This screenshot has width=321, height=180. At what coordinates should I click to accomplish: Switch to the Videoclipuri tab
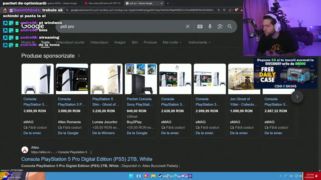pyautogui.click(x=99, y=42)
